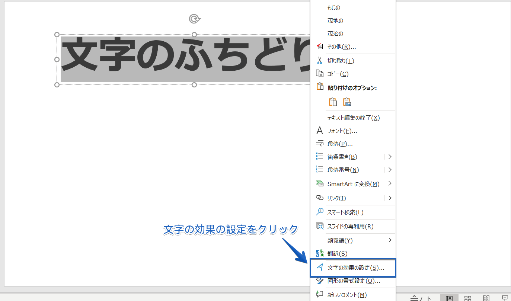
Task: Click the SmartArt に変換 icon
Action: [x=319, y=183]
